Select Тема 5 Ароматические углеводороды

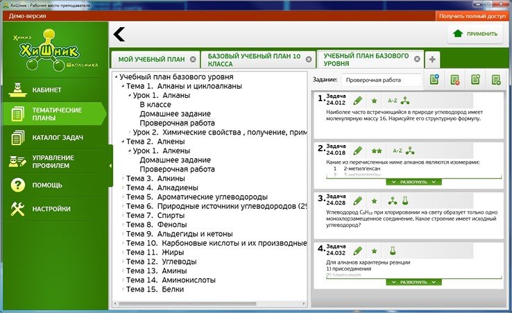pos(197,196)
